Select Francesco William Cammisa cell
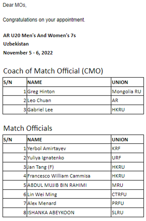 point(69,176)
